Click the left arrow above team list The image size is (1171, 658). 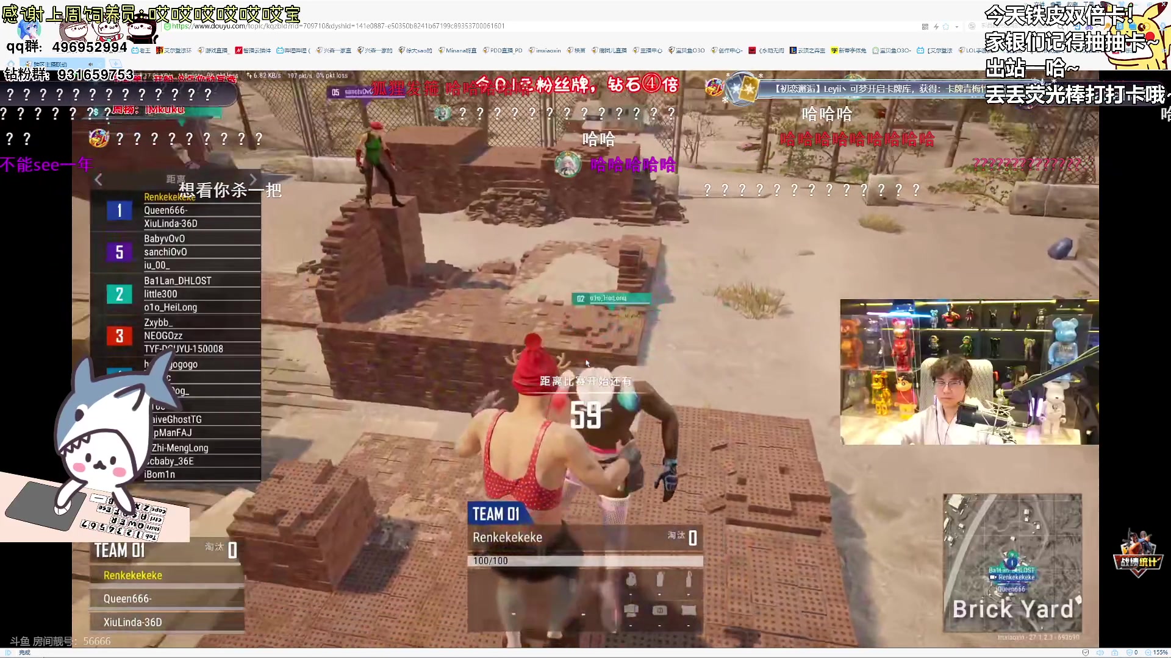(98, 180)
